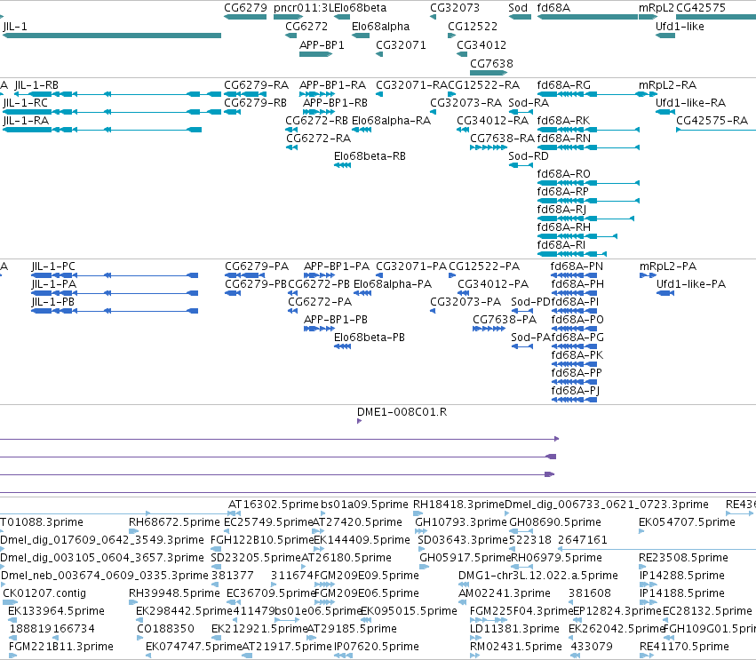Select the RH39948.5prime EST label
This screenshot has width=756, height=660.
174,593
